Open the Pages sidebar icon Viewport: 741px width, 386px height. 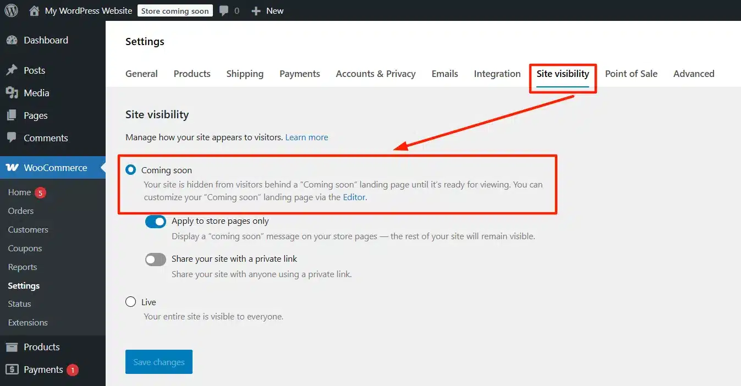pos(12,115)
